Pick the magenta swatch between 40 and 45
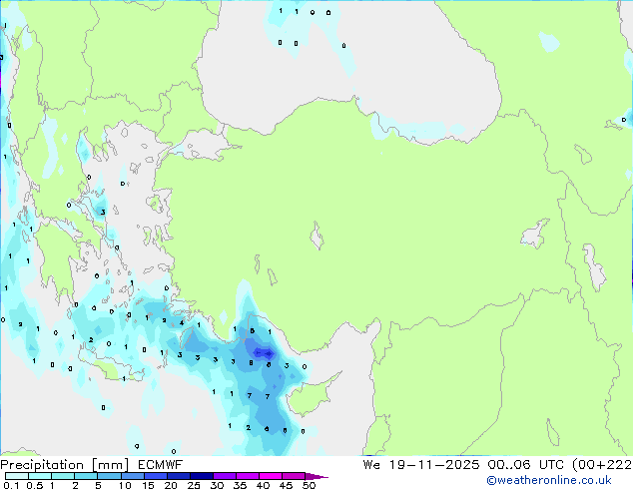 point(271,476)
